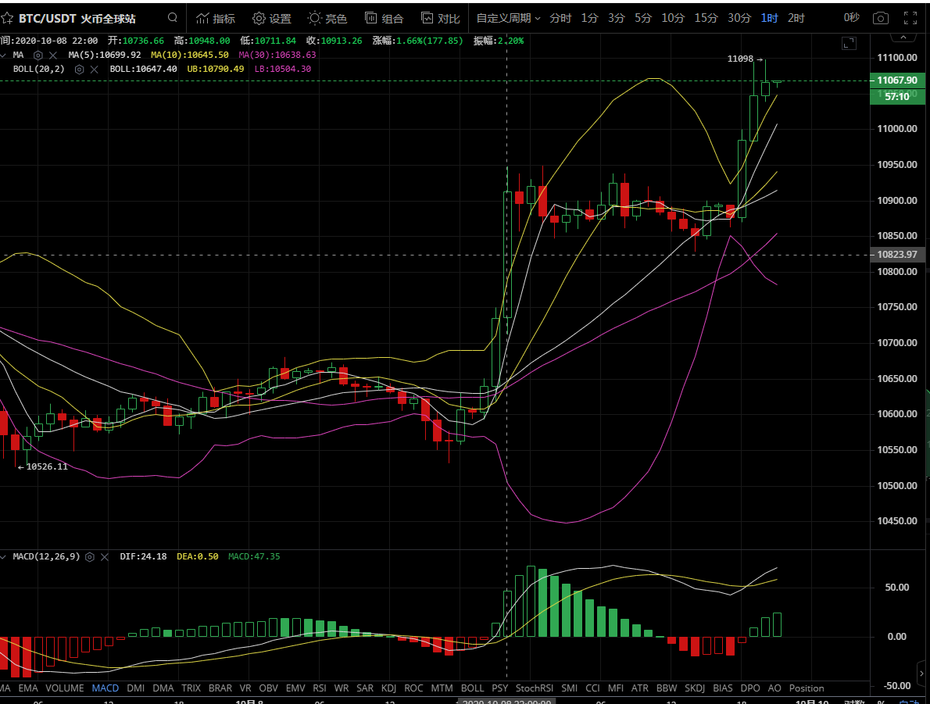Open MA indicator settings gear
930x704 pixels.
pyautogui.click(x=38, y=55)
